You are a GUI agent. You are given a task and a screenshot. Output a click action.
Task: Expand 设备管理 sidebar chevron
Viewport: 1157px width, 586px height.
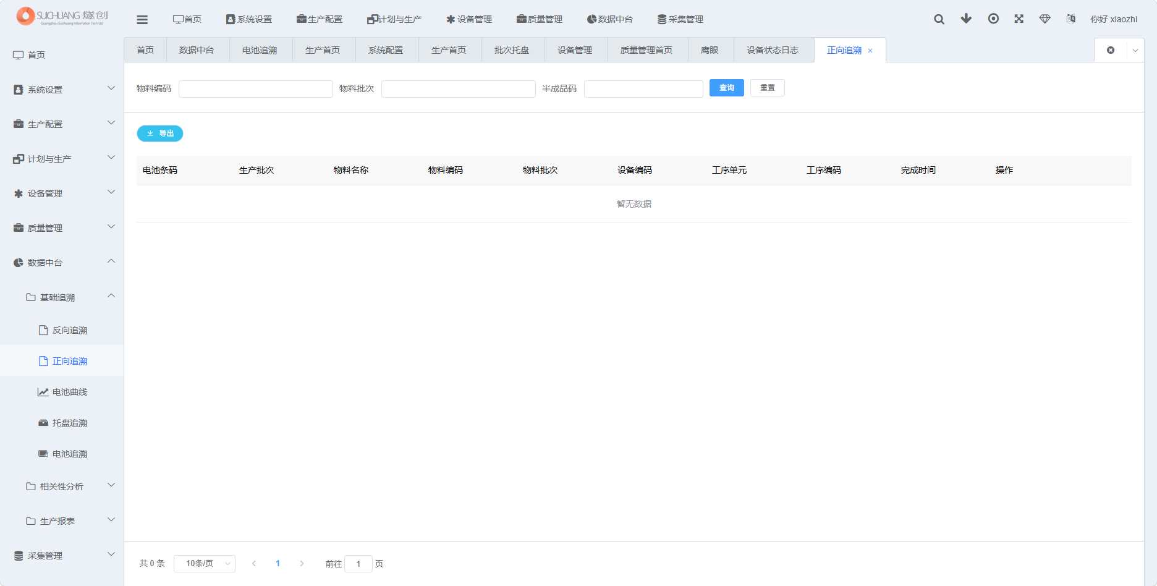[x=111, y=192]
